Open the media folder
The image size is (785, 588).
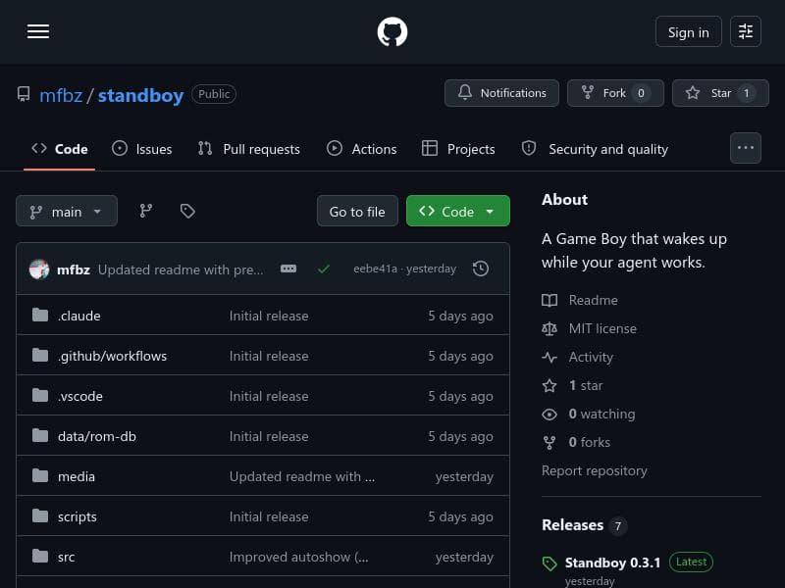(x=77, y=476)
